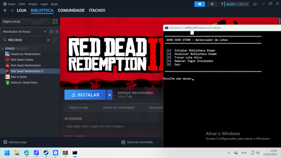This screenshot has height=158, width=281.
Task: Click Adicionar jogo
Action: click(x=18, y=142)
